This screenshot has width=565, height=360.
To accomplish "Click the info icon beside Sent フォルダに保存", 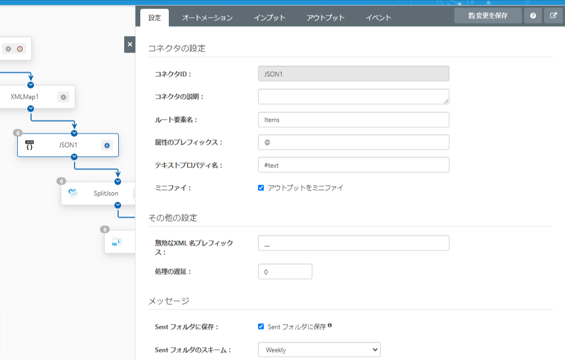I will pos(330,325).
